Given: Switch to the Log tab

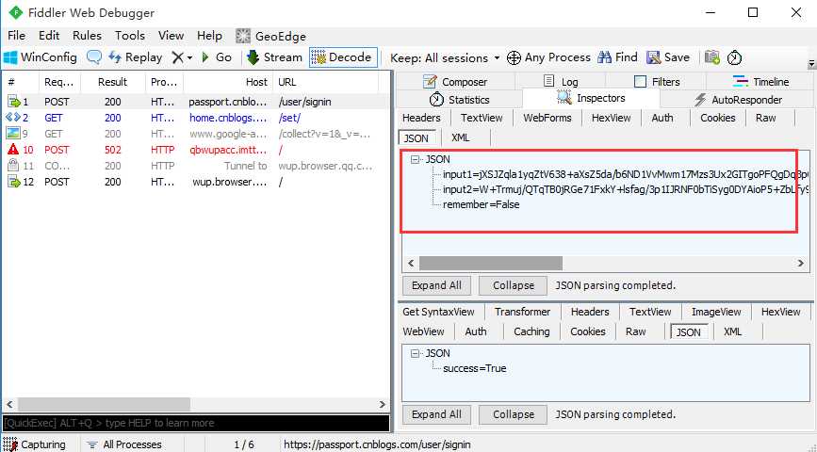Looking at the screenshot, I should [x=561, y=82].
